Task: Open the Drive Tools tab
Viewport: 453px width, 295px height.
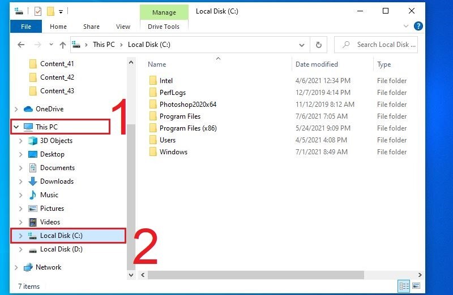Action: click(x=164, y=27)
